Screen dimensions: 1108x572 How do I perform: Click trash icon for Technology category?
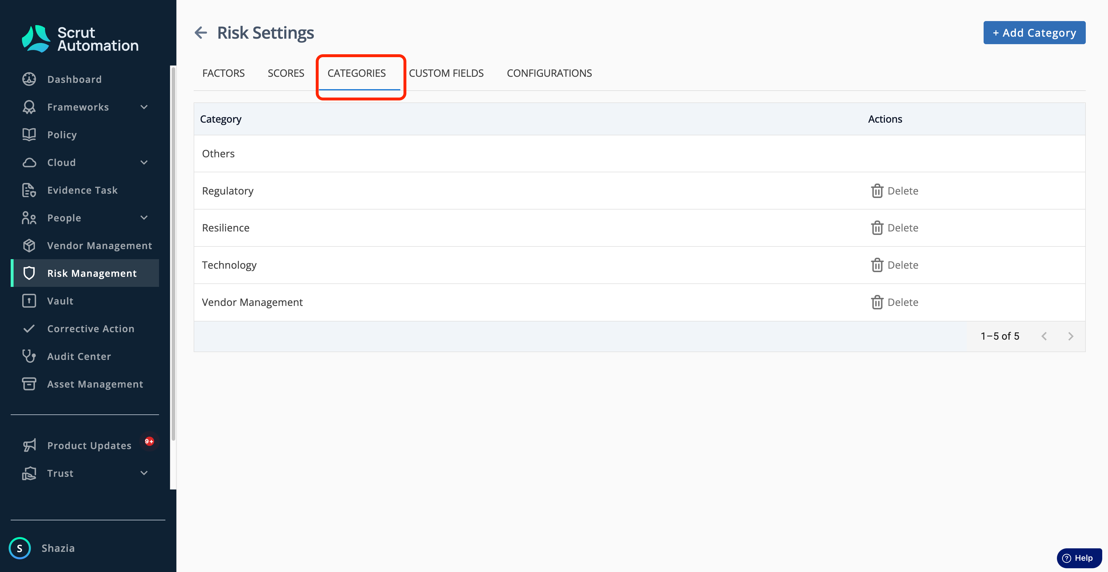pos(877,265)
